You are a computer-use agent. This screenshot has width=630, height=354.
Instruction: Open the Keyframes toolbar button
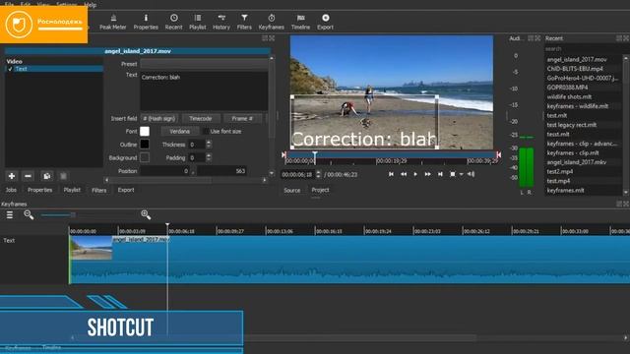click(x=272, y=22)
